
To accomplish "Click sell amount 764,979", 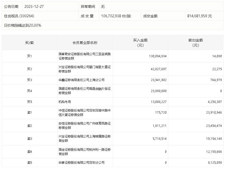I will coord(216,80).
